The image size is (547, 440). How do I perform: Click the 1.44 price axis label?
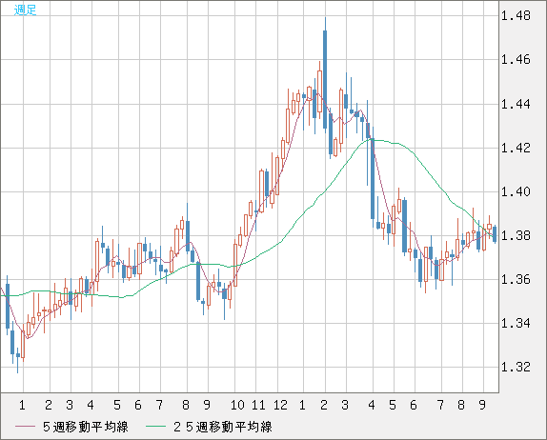516,104
